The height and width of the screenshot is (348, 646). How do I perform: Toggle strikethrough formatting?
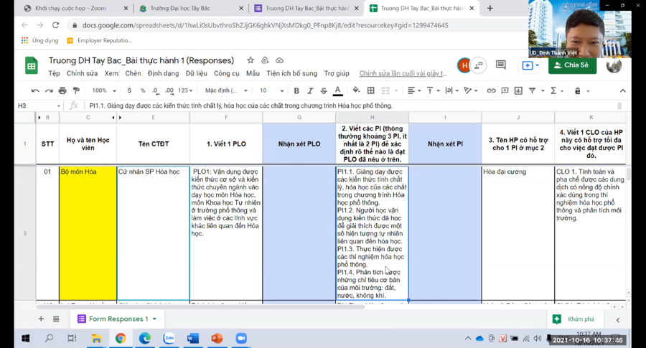324,90
